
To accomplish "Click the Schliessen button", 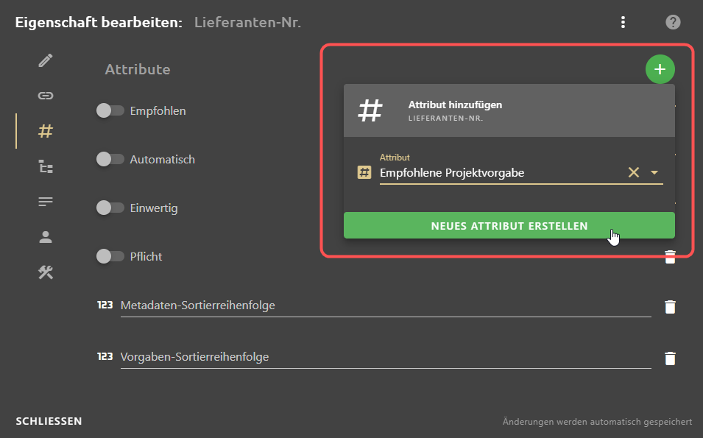I will [49, 421].
